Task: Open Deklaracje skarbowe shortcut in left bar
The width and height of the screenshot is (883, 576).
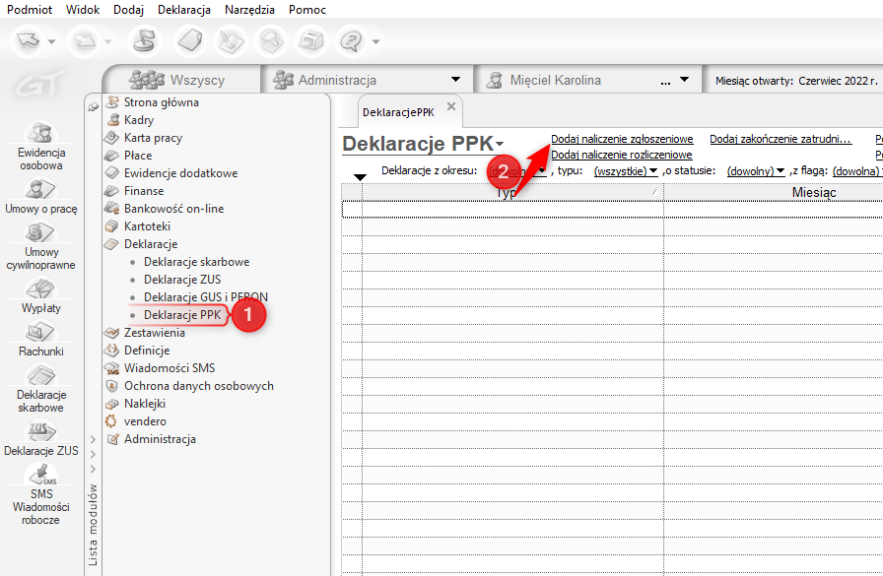Action: pos(41,389)
